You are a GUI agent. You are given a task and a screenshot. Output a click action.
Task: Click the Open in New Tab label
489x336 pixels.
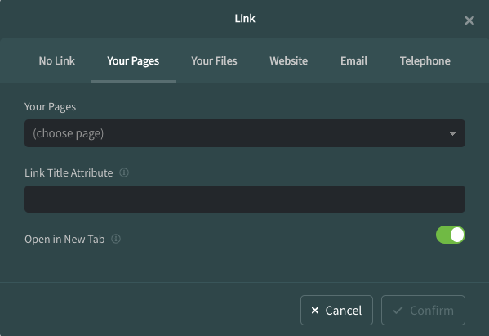64,240
